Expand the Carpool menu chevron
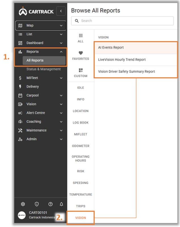The height and width of the screenshot is (227, 180). [x=61, y=95]
